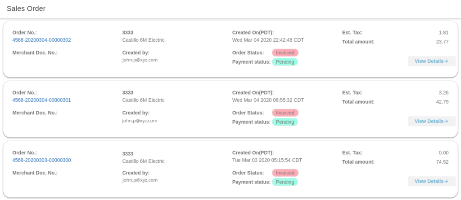Click Invoiced status badge on first order

tap(285, 53)
